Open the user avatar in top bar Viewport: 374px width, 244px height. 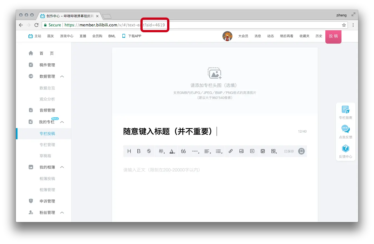[x=227, y=36]
